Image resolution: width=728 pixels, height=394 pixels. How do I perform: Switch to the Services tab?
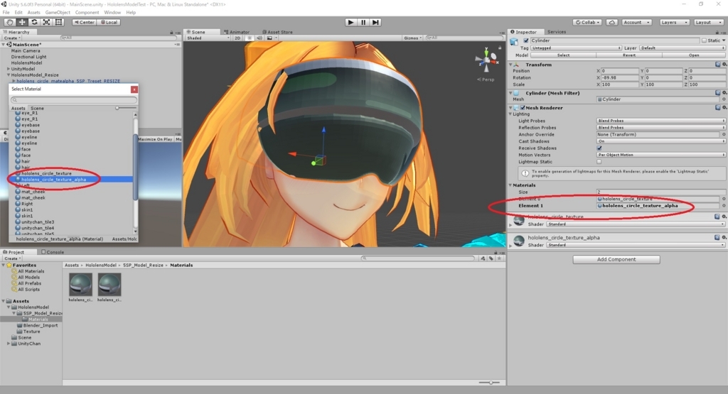[x=556, y=32]
